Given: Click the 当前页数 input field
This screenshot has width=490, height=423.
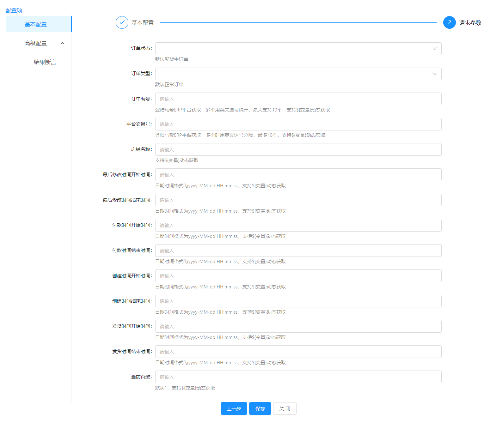Looking at the screenshot, I should (298, 377).
